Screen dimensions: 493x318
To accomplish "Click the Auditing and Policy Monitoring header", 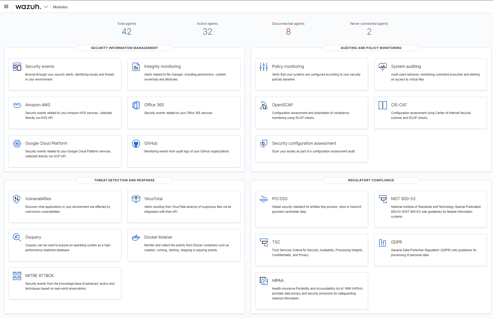I will (x=371, y=48).
